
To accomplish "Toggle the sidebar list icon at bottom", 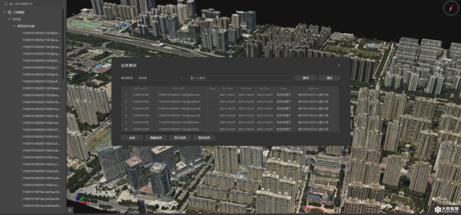I will 70,210.
